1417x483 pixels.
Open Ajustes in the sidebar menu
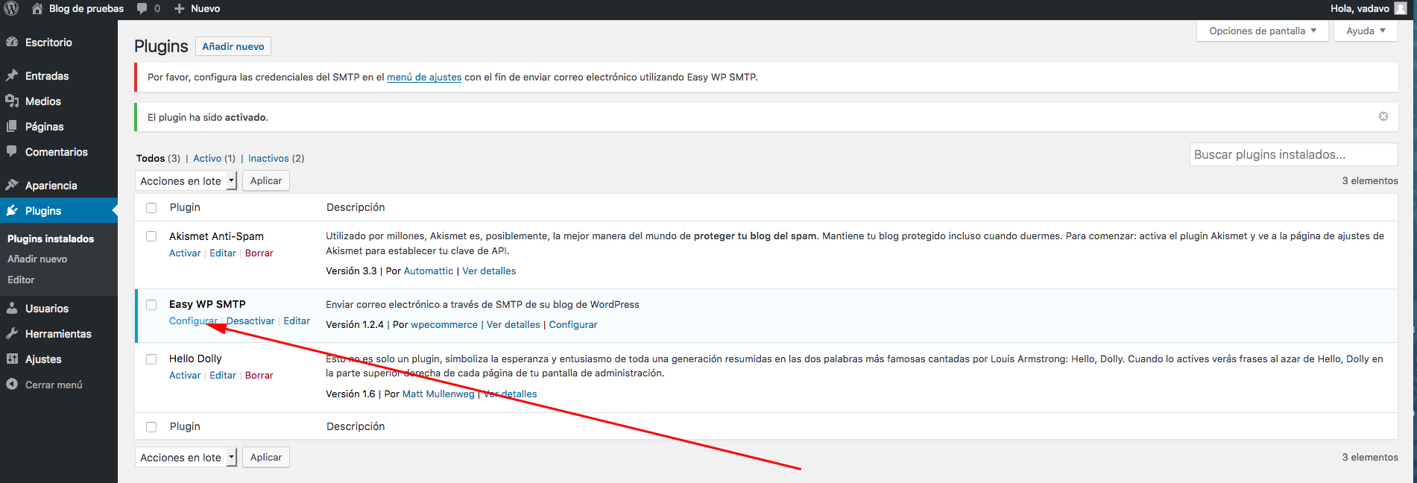click(43, 359)
